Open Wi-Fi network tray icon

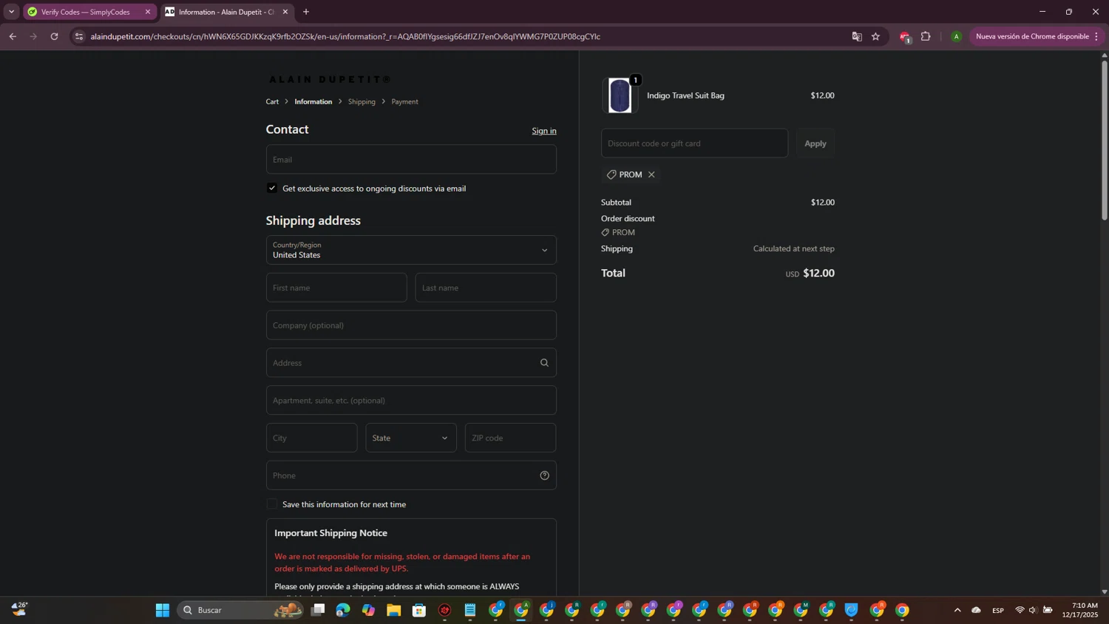click(1020, 610)
